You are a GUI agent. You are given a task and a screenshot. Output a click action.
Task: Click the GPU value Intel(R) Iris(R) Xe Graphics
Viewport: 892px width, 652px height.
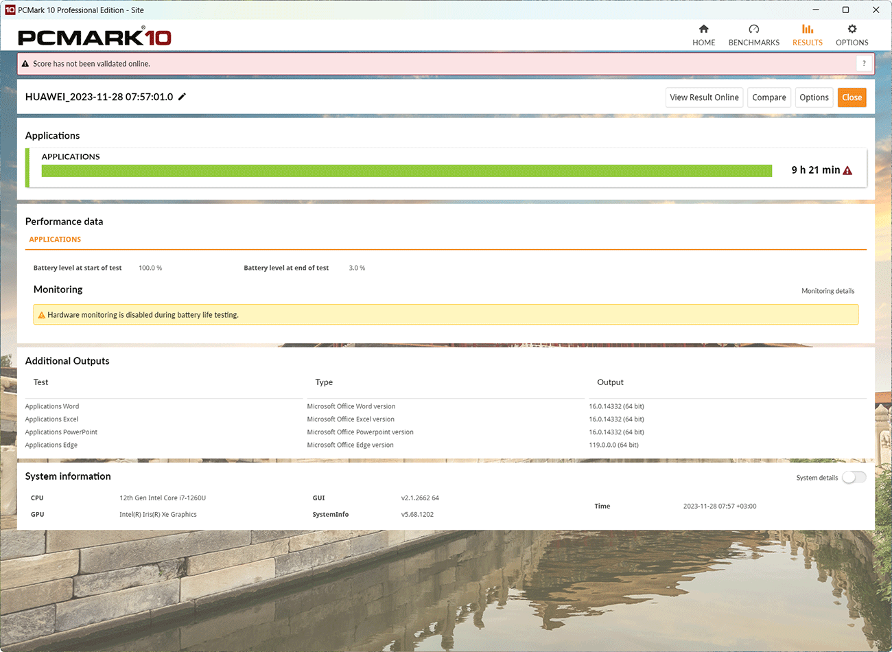coord(158,515)
